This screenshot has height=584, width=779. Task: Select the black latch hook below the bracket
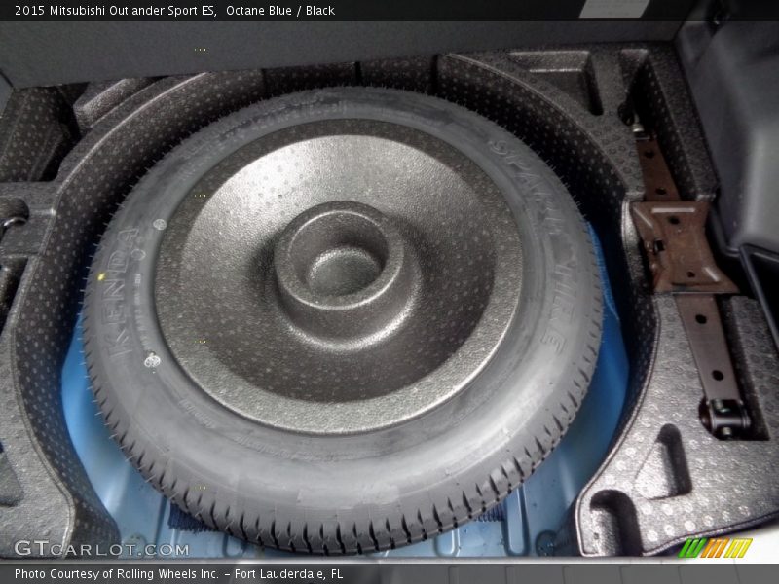coord(724,419)
